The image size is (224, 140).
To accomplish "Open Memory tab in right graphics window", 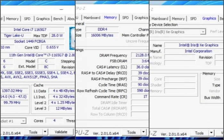I will (178, 19).
